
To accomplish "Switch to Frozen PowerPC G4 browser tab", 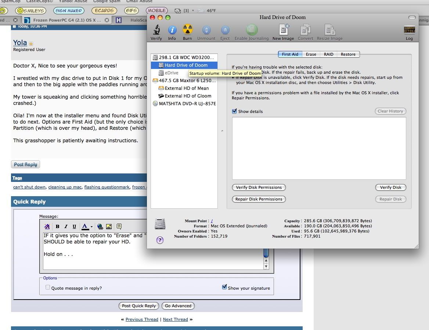I will click(x=66, y=20).
